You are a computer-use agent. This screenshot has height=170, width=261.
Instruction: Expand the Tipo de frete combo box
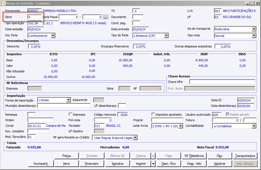[166, 35]
